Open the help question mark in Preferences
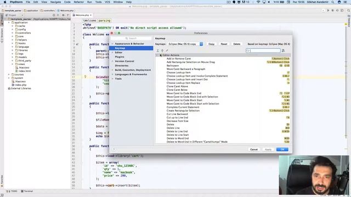 (x=114, y=149)
